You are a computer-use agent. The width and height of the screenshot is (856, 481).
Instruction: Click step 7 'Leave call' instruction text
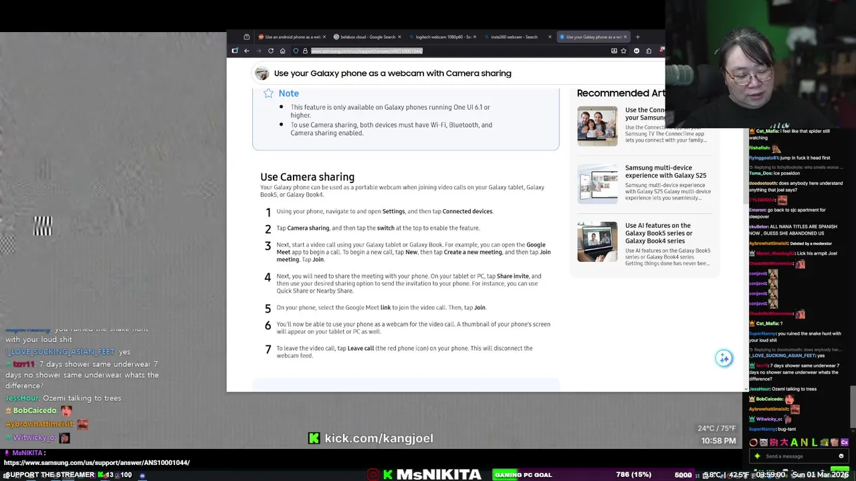click(405, 351)
